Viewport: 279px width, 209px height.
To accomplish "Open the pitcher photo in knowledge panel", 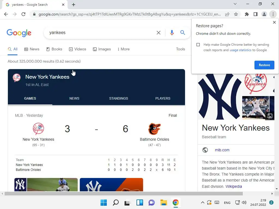I will pos(256,108).
